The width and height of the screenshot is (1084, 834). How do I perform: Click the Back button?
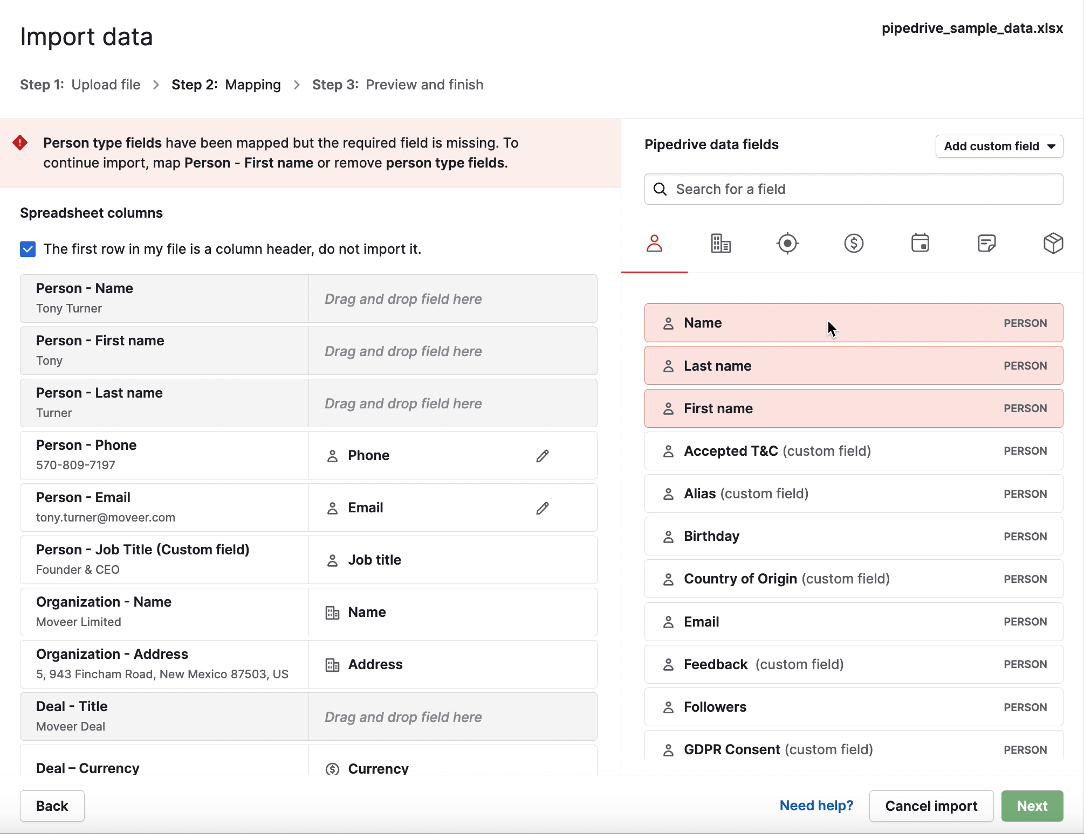[x=52, y=805]
